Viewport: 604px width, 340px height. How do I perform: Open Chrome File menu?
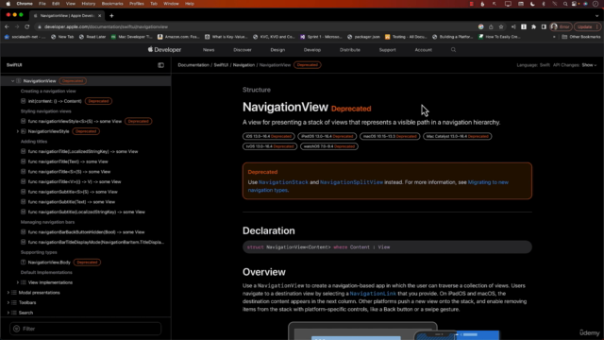[x=42, y=4]
